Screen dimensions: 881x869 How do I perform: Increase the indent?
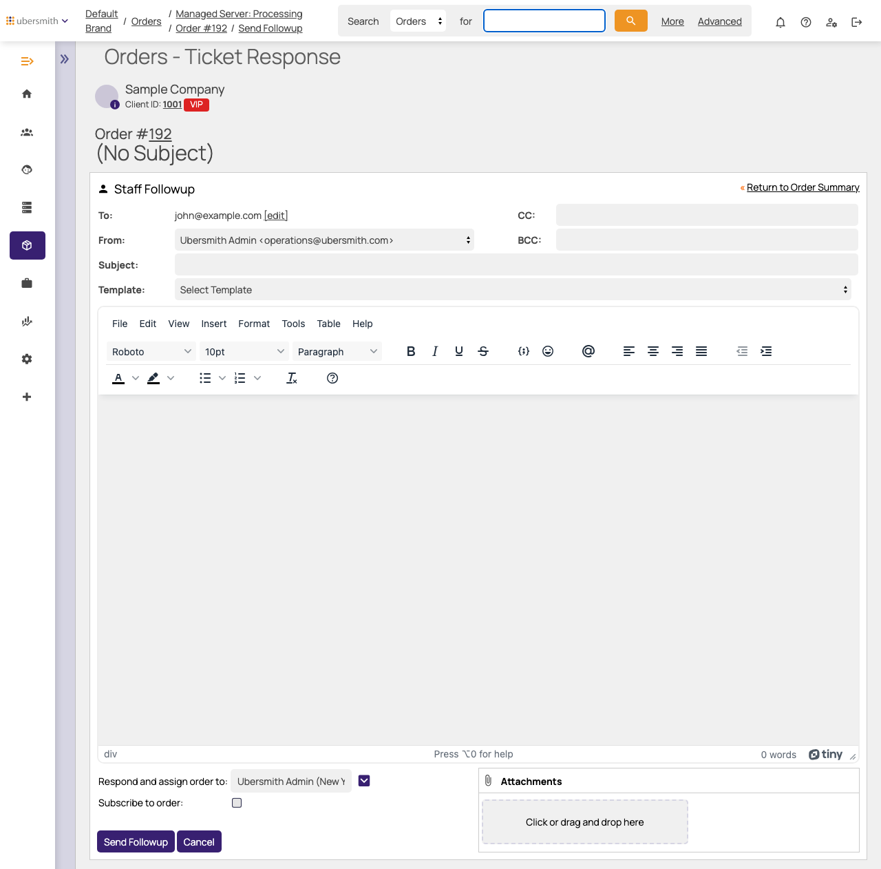(766, 351)
